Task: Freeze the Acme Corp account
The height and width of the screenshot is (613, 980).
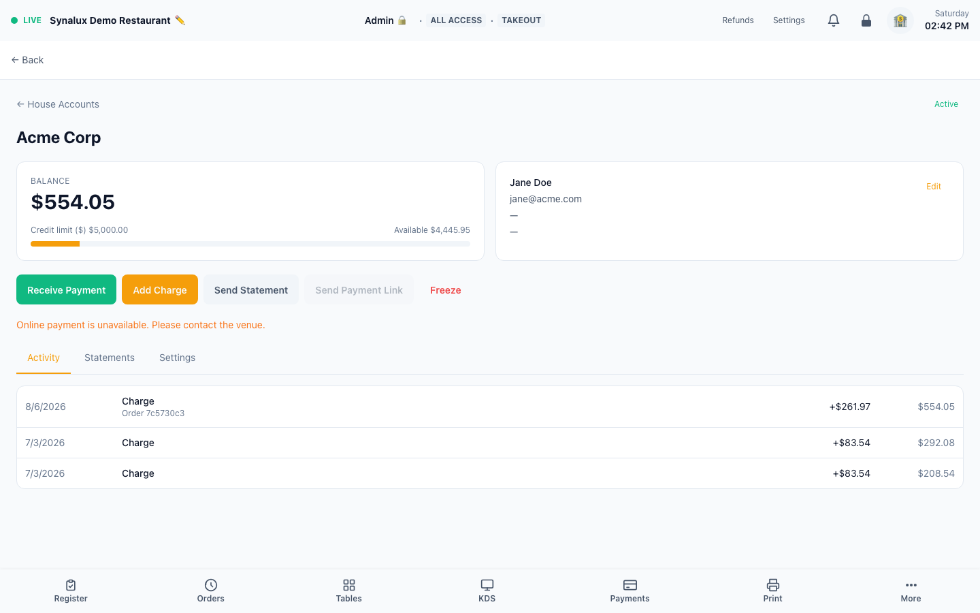Action: tap(446, 290)
